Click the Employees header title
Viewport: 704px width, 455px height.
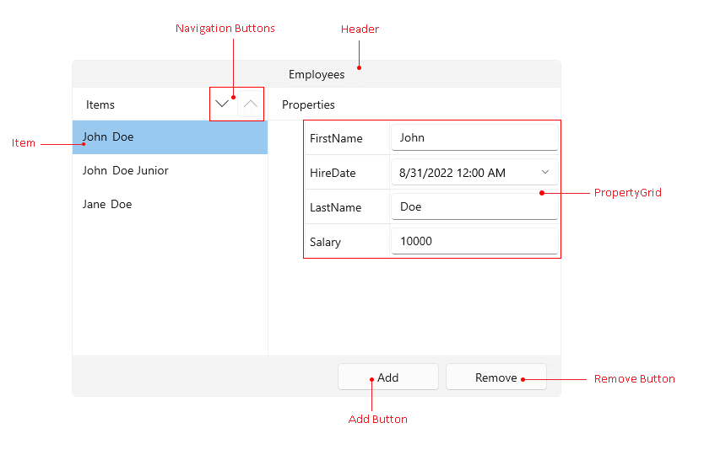[x=317, y=74]
